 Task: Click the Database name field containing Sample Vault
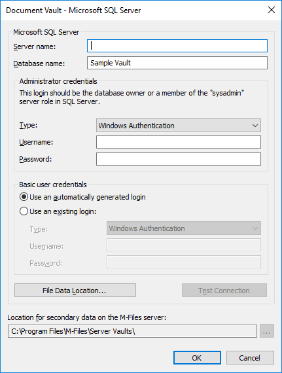[177, 63]
